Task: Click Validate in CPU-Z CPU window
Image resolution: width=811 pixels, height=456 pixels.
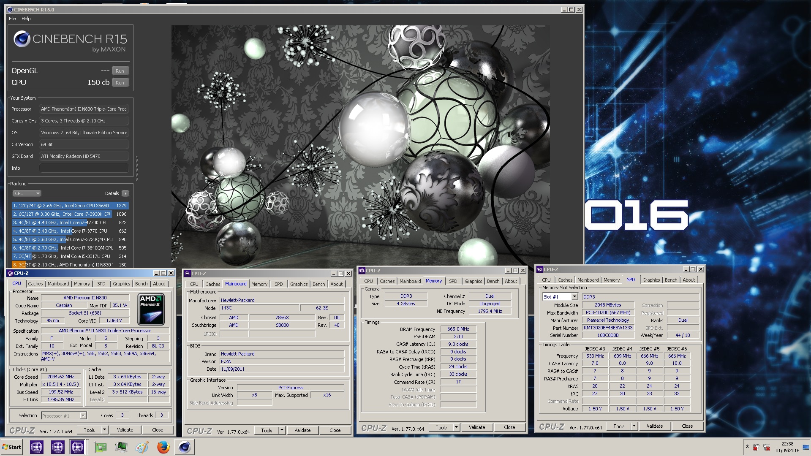Action: coord(125,430)
